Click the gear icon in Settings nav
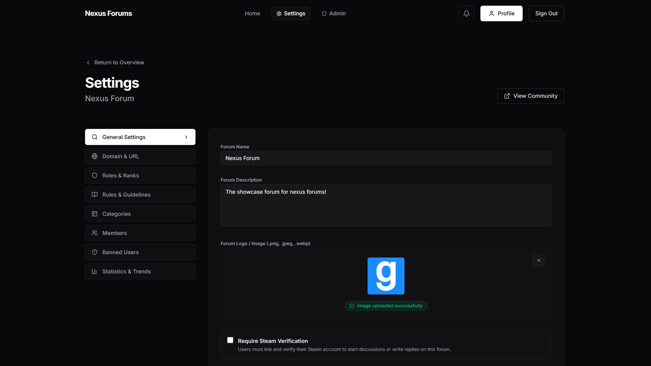The height and width of the screenshot is (366, 651). (x=279, y=13)
